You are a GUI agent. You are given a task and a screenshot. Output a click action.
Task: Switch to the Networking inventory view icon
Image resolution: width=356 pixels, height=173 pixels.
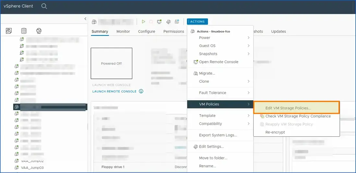pyautogui.click(x=39, y=31)
